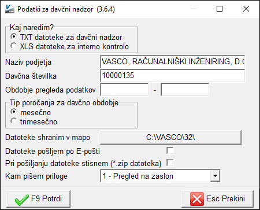Close the dialog with the title bar X
The height and width of the screenshot is (210, 260).
point(246,9)
